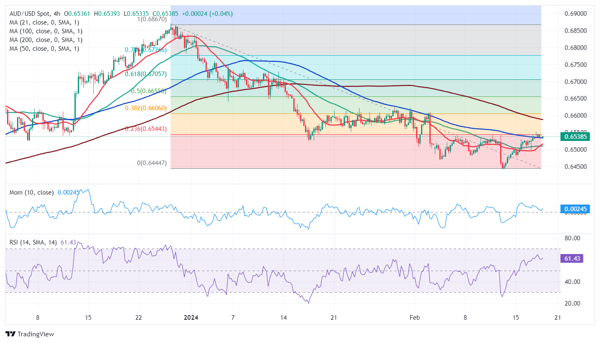Image resolution: width=600 pixels, height=343 pixels.
Task: Click the 0.64500 price axis label
Action: point(576,166)
